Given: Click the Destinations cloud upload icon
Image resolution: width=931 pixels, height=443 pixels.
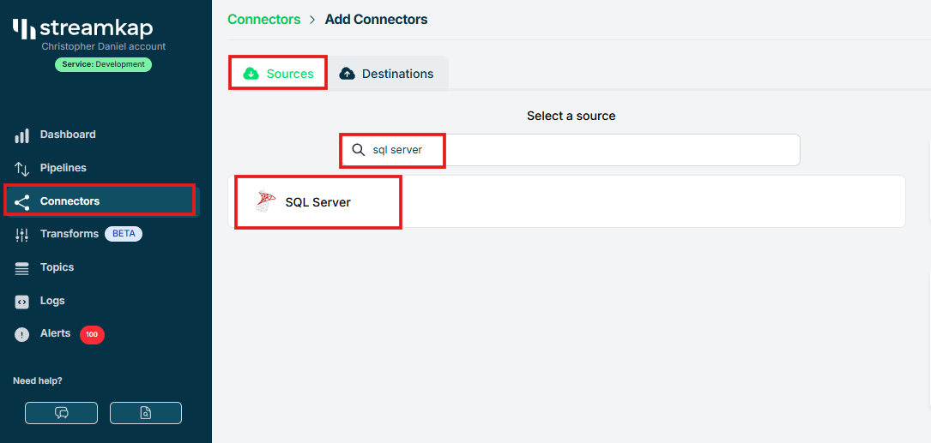Looking at the screenshot, I should pyautogui.click(x=347, y=74).
